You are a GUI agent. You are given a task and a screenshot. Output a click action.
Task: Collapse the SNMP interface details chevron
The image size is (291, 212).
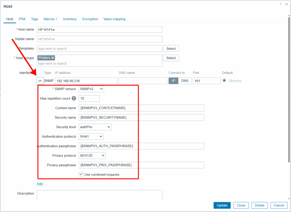click(40, 81)
